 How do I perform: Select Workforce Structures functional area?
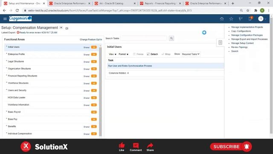51,83
